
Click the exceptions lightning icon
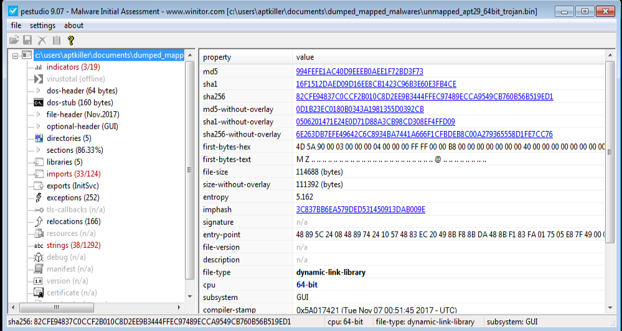(x=39, y=197)
